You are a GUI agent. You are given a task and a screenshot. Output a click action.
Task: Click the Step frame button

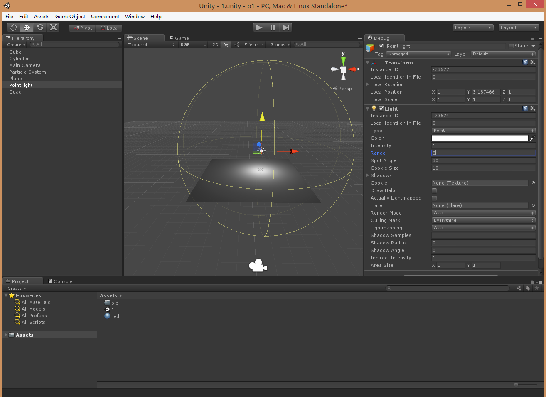(286, 27)
